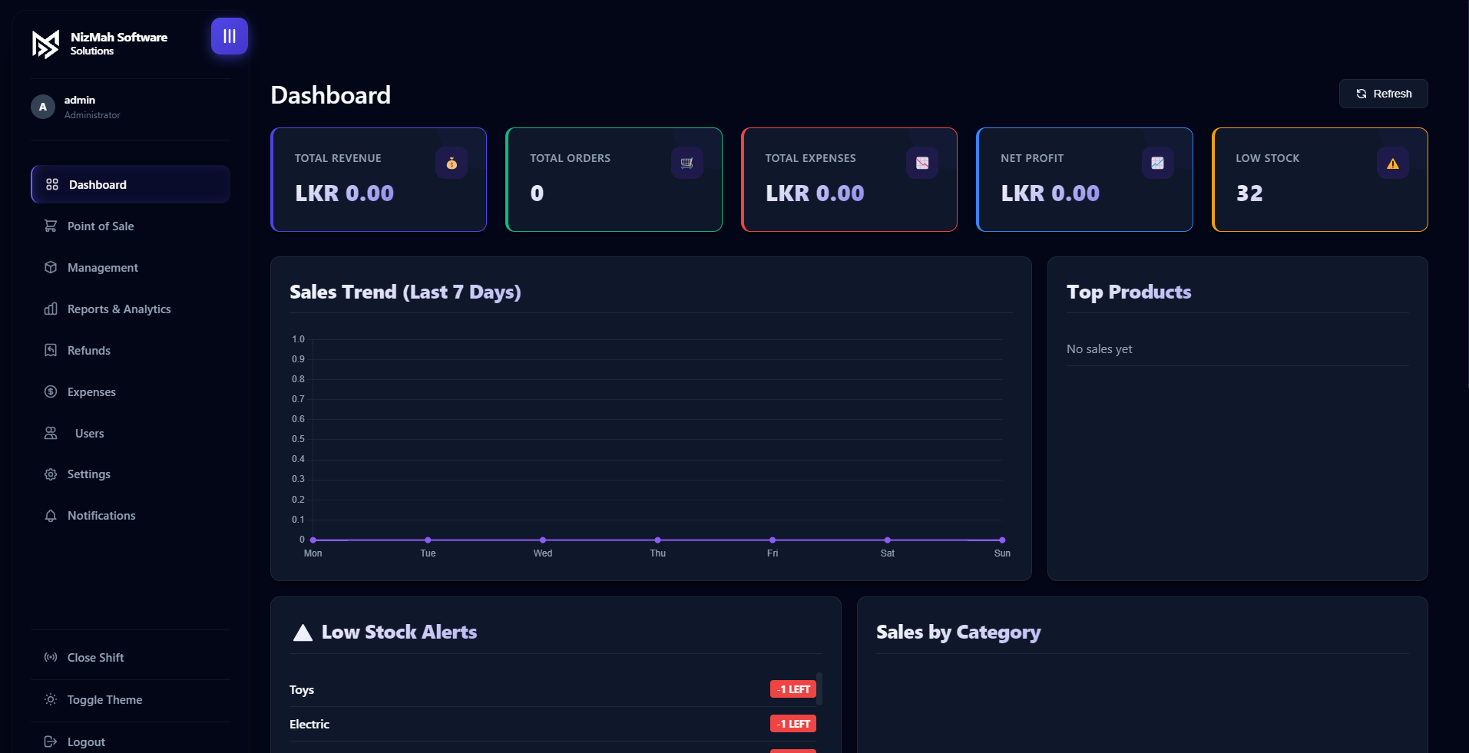1469x753 pixels.
Task: Click the Low Stock Alerts list scrollbar
Action: pos(819,689)
